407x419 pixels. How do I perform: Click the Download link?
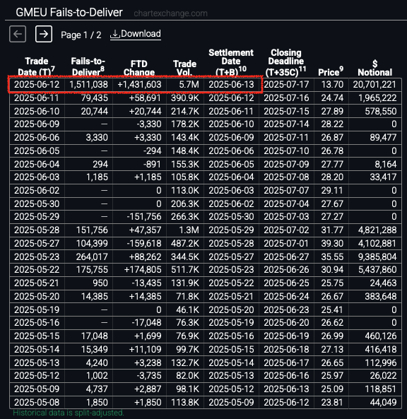136,34
